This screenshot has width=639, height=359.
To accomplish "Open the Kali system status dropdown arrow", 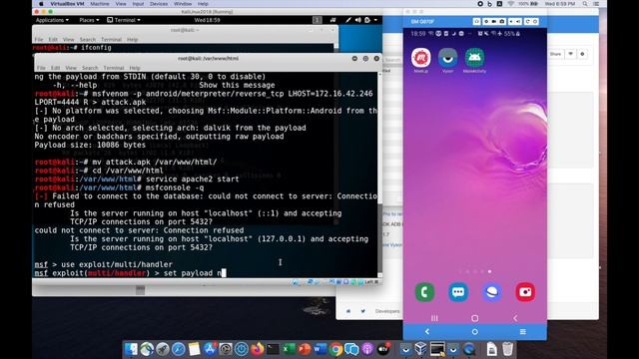I will 375,20.
